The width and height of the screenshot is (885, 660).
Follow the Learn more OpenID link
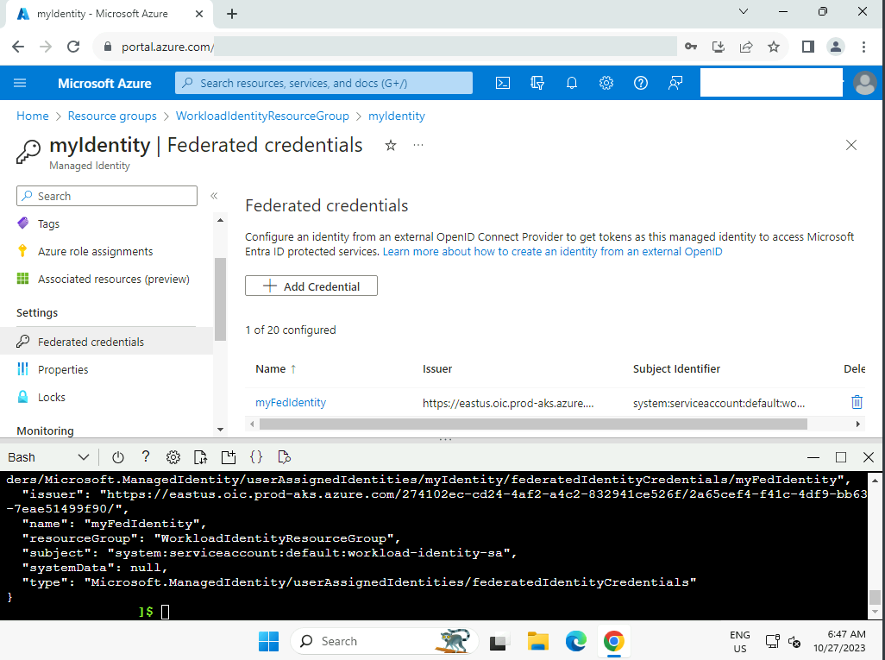tap(553, 252)
